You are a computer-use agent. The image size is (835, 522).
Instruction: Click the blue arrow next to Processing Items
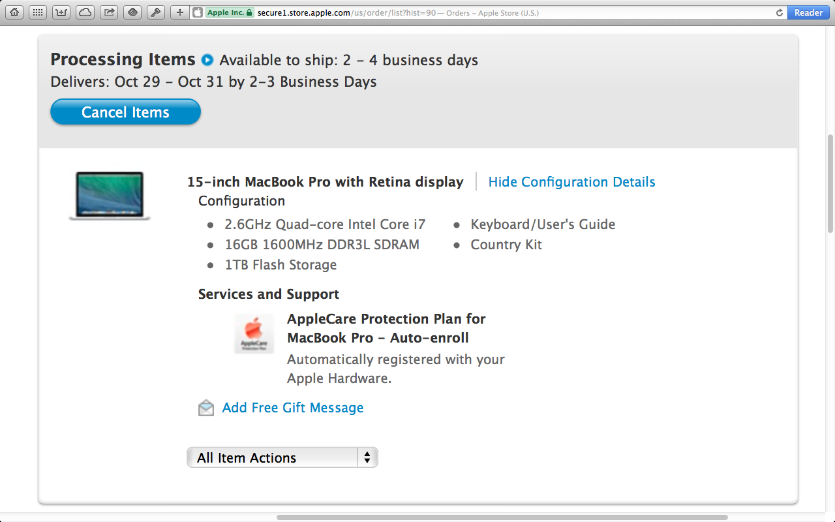(207, 60)
